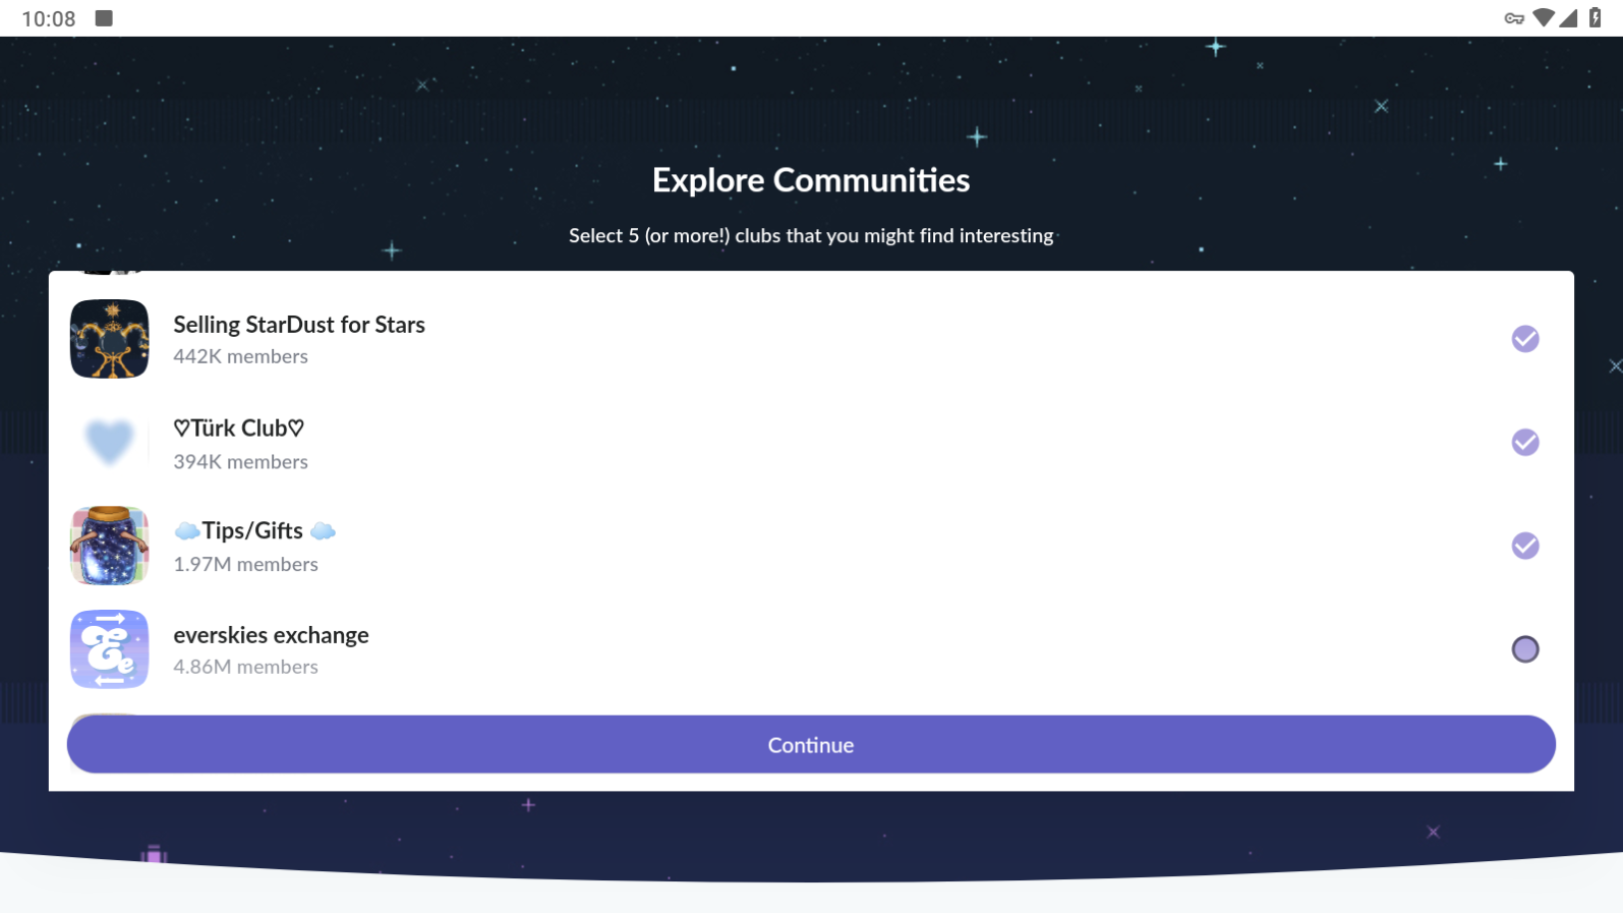Screen dimensions: 1623x913
Task: Tap the blue heart Türk Club avatar
Action: click(110, 443)
